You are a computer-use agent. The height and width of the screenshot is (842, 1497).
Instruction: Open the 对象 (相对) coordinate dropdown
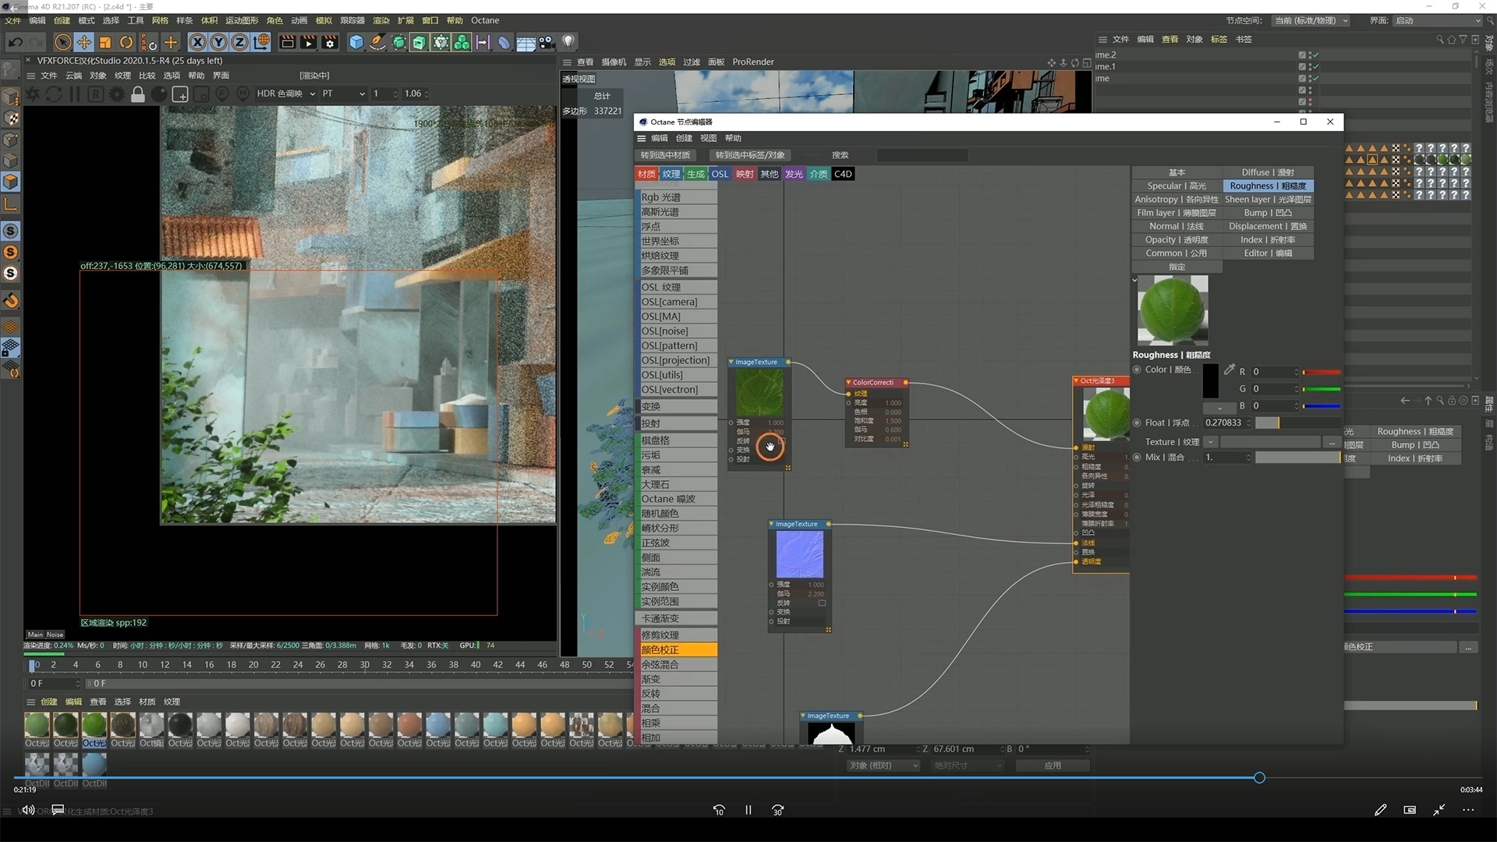click(x=884, y=766)
